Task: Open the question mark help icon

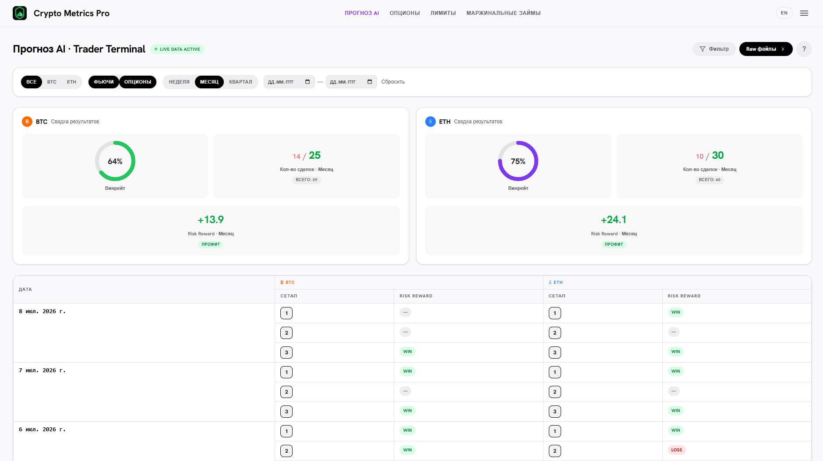Action: (x=804, y=49)
